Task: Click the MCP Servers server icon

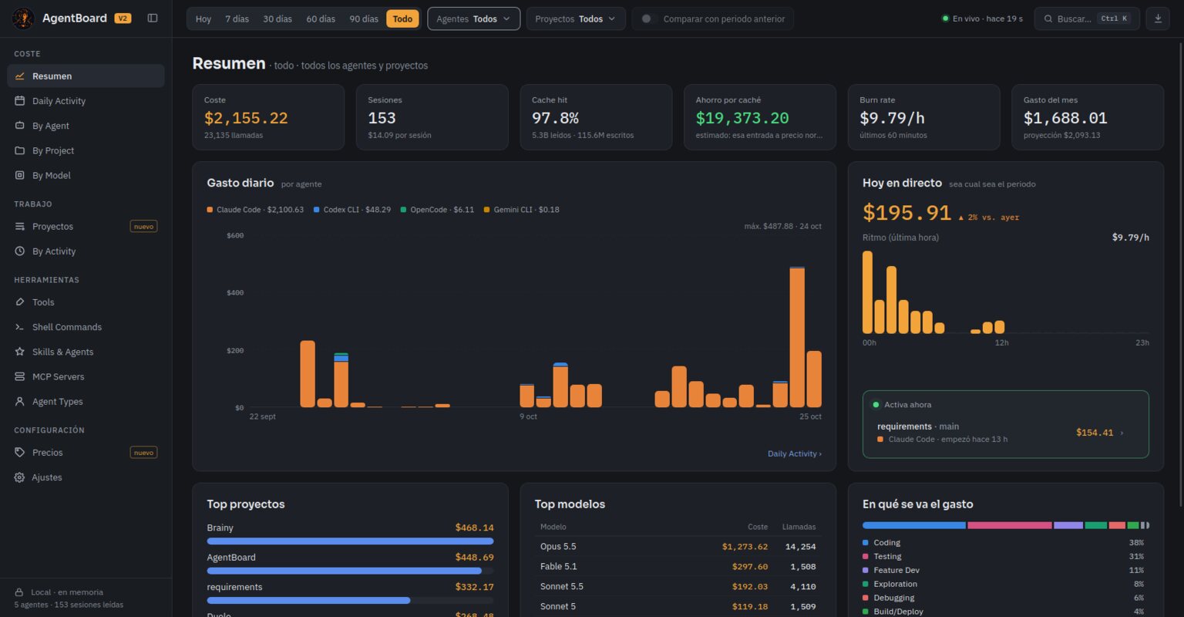Action: [x=20, y=376]
